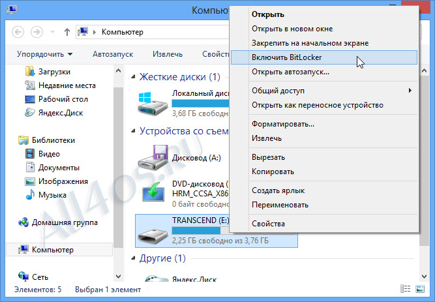The height and width of the screenshot is (302, 435).
Task: Click the Дисковод (A:) label
Action: coord(196,158)
